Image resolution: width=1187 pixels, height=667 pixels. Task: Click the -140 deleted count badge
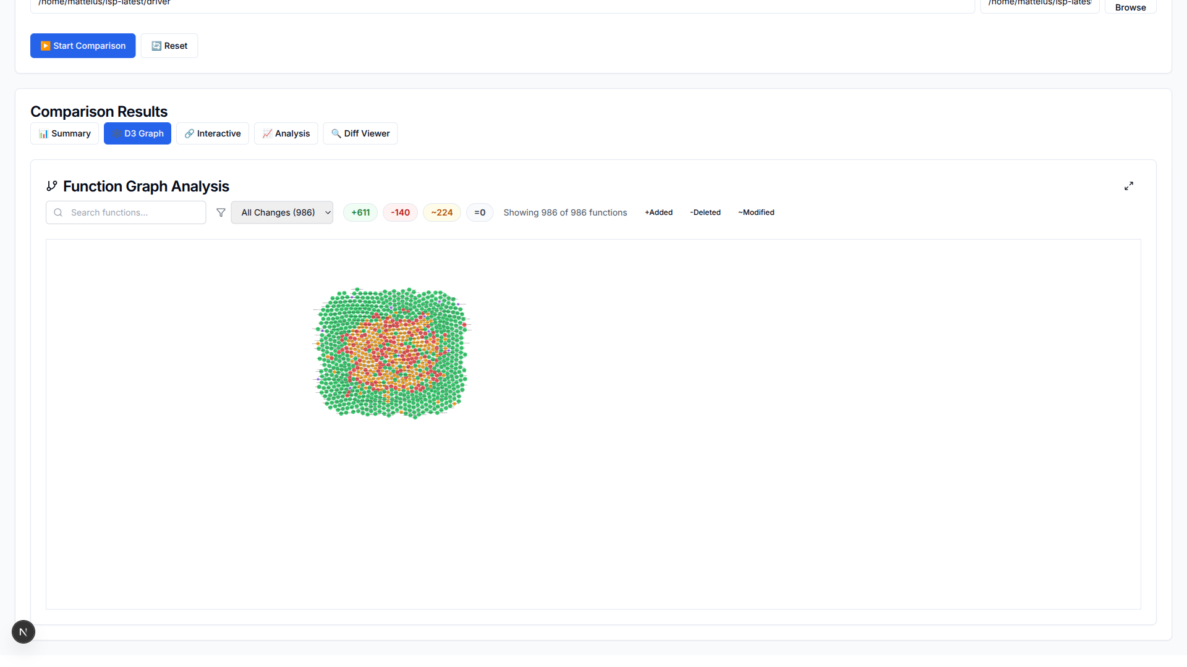(x=400, y=212)
